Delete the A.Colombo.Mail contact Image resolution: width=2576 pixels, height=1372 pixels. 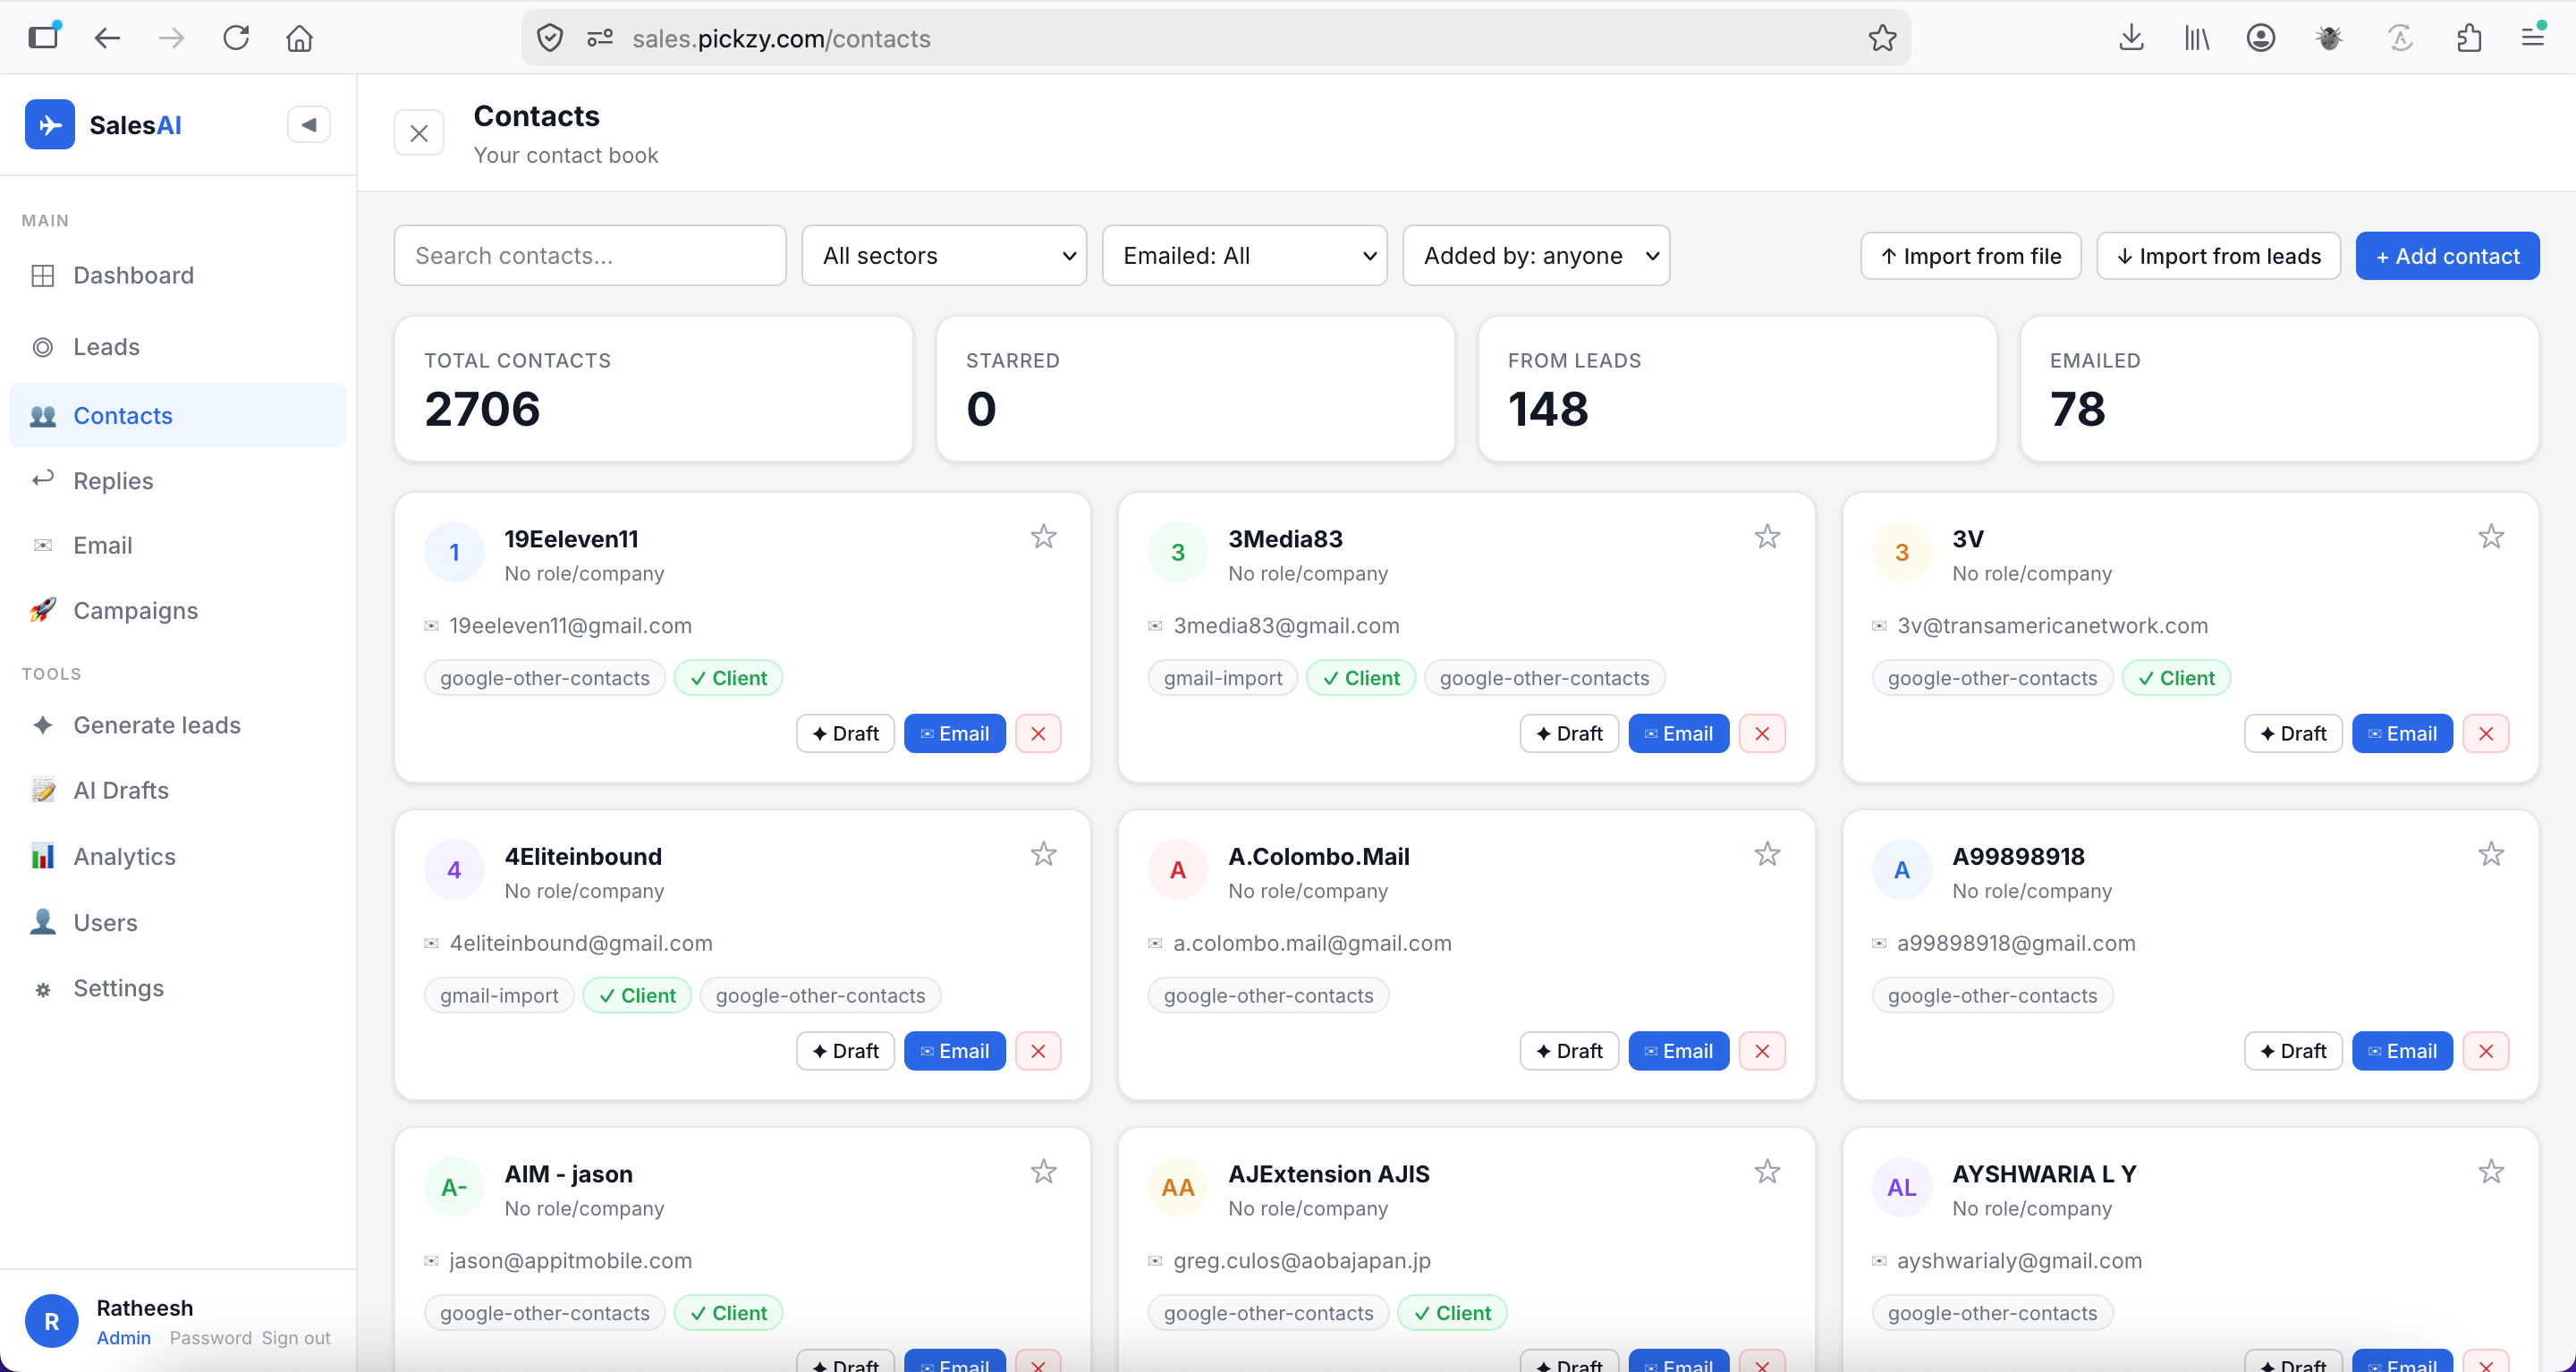[x=1762, y=1051]
